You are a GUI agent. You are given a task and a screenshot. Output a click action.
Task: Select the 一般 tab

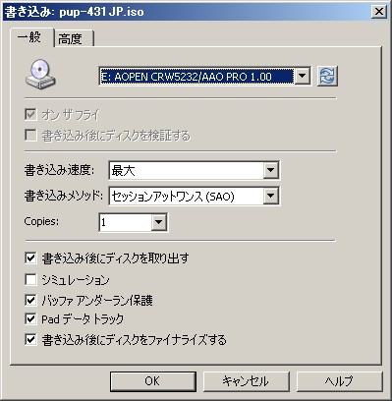[x=32, y=37]
